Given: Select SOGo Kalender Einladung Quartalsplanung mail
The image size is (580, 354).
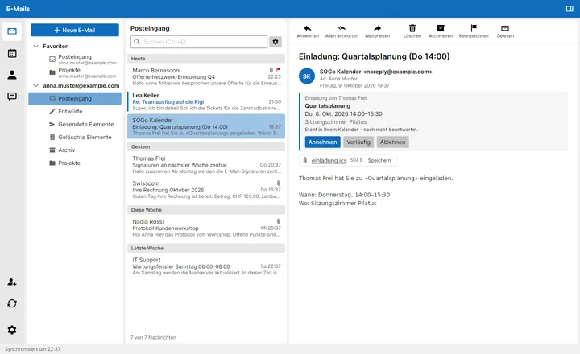Looking at the screenshot, I should 206,126.
